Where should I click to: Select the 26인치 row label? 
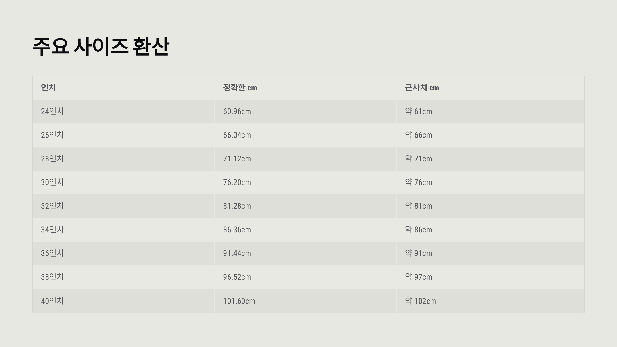click(52, 135)
